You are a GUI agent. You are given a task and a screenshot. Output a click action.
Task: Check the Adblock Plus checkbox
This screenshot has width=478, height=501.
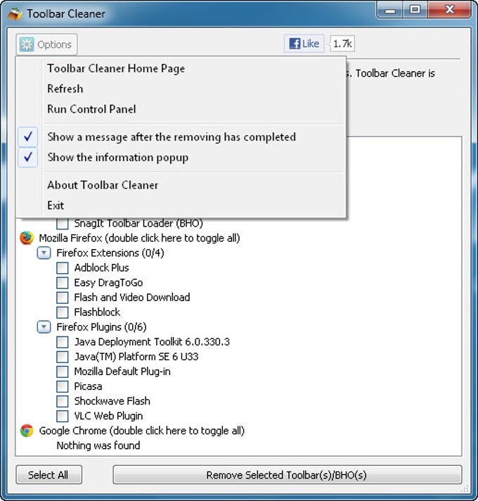(x=63, y=268)
